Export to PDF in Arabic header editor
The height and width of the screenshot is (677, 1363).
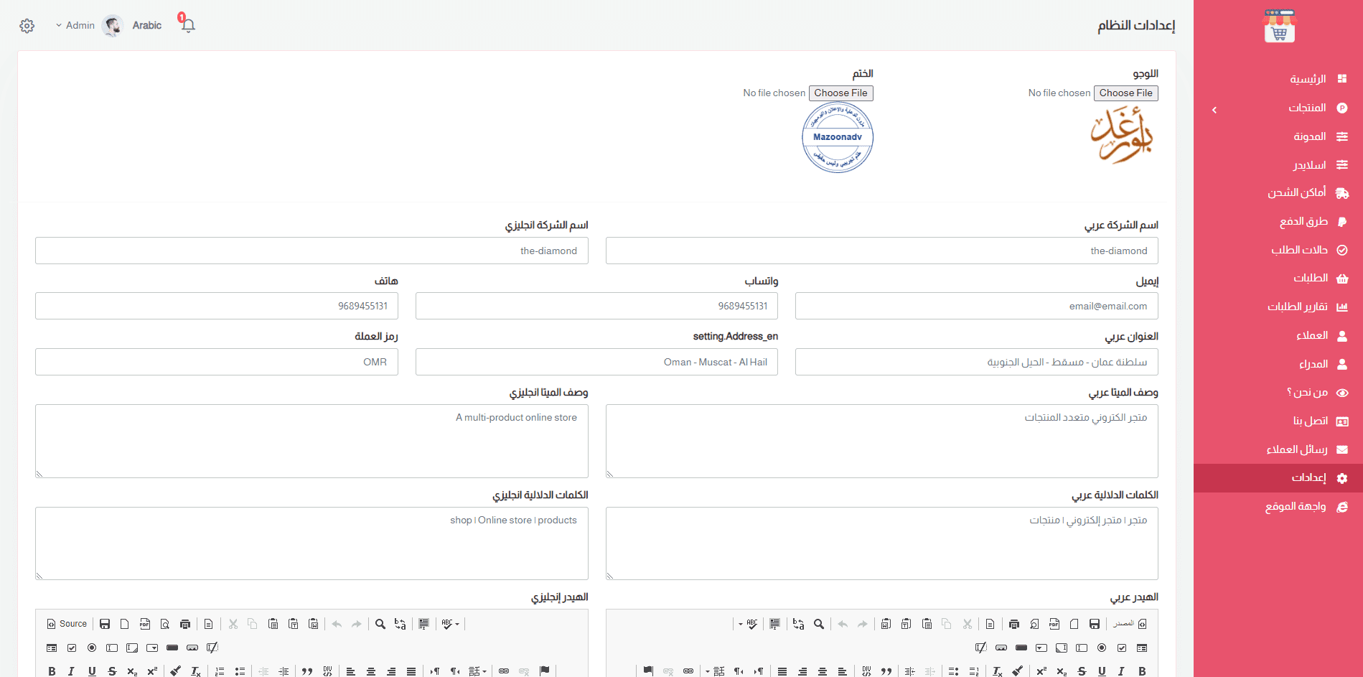click(x=1054, y=624)
